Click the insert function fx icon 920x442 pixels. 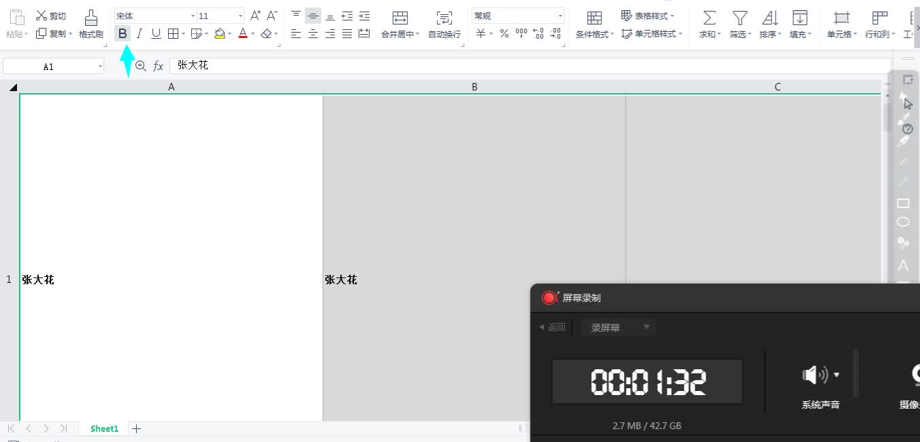click(158, 66)
